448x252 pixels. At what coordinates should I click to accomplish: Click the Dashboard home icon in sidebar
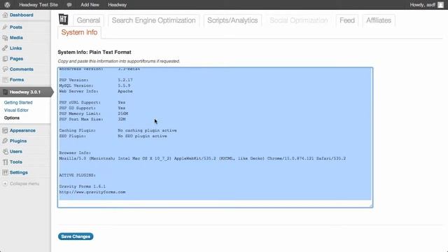(x=5, y=15)
